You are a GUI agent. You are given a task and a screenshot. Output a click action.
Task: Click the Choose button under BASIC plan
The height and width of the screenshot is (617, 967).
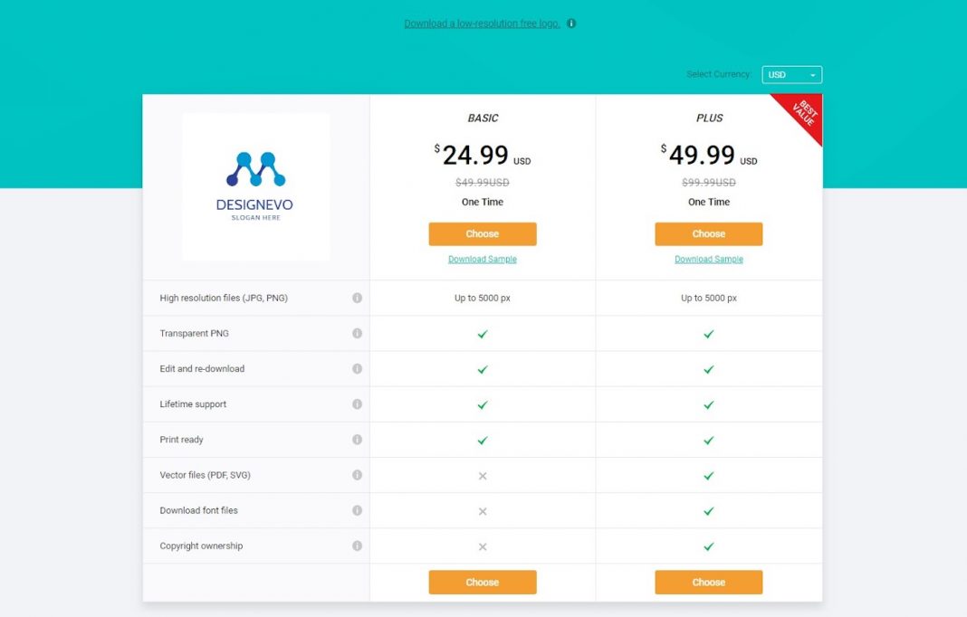(482, 233)
